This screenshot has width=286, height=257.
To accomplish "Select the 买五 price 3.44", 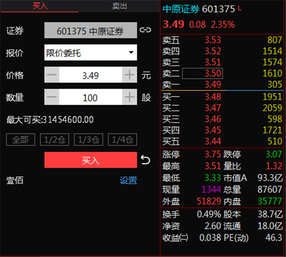I will click(213, 141).
